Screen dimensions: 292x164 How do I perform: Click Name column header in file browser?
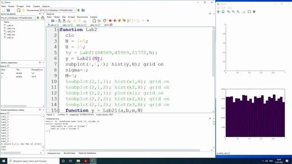[x=6, y=22]
